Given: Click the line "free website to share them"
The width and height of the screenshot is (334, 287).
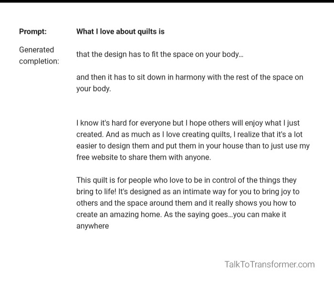Looking at the screenshot, I should (x=143, y=157).
